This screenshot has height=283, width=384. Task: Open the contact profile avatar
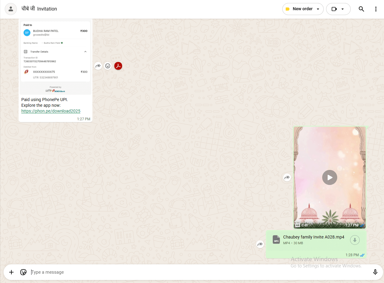coord(11,9)
